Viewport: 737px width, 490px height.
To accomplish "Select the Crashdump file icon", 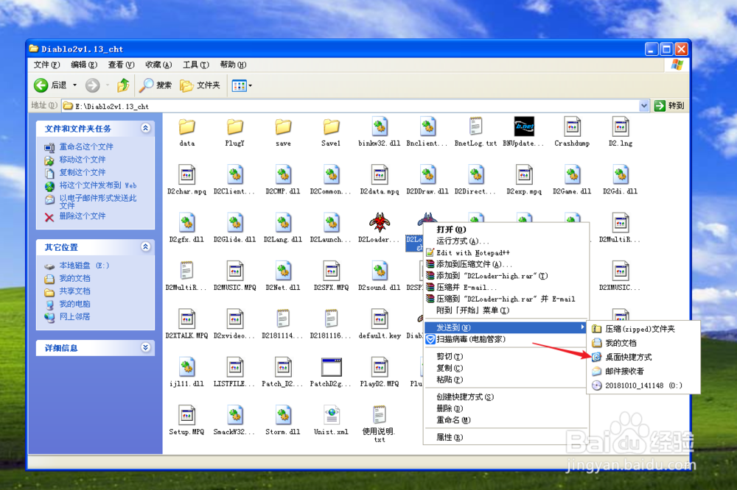I will coord(572,127).
